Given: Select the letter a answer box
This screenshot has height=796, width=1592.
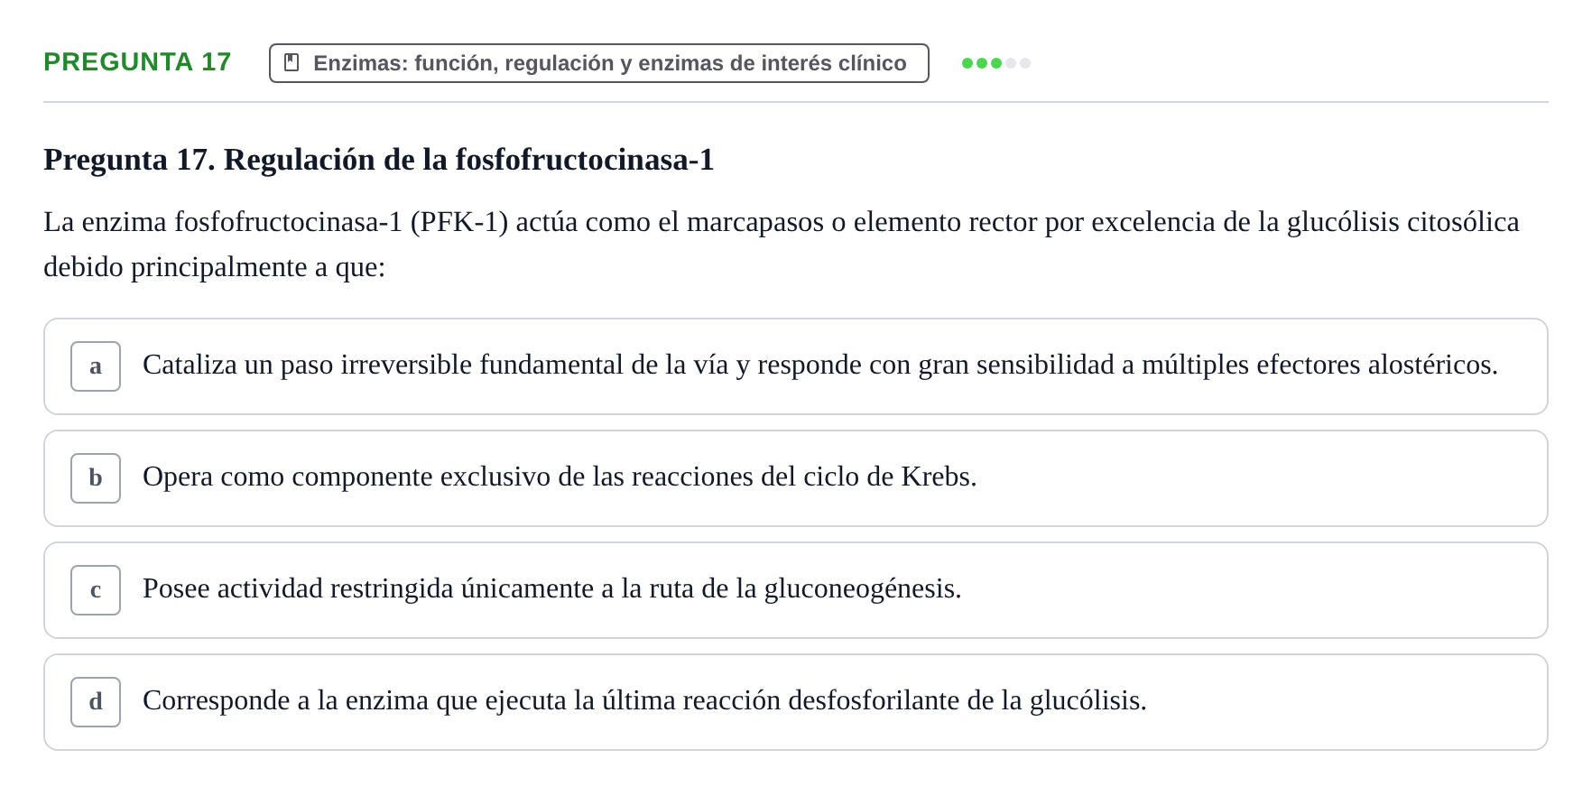Looking at the screenshot, I should click(x=96, y=366).
